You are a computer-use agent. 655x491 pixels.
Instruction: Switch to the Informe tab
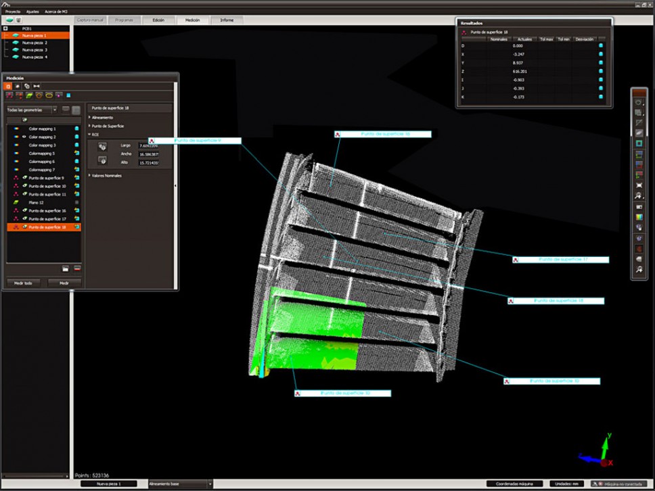pos(226,20)
